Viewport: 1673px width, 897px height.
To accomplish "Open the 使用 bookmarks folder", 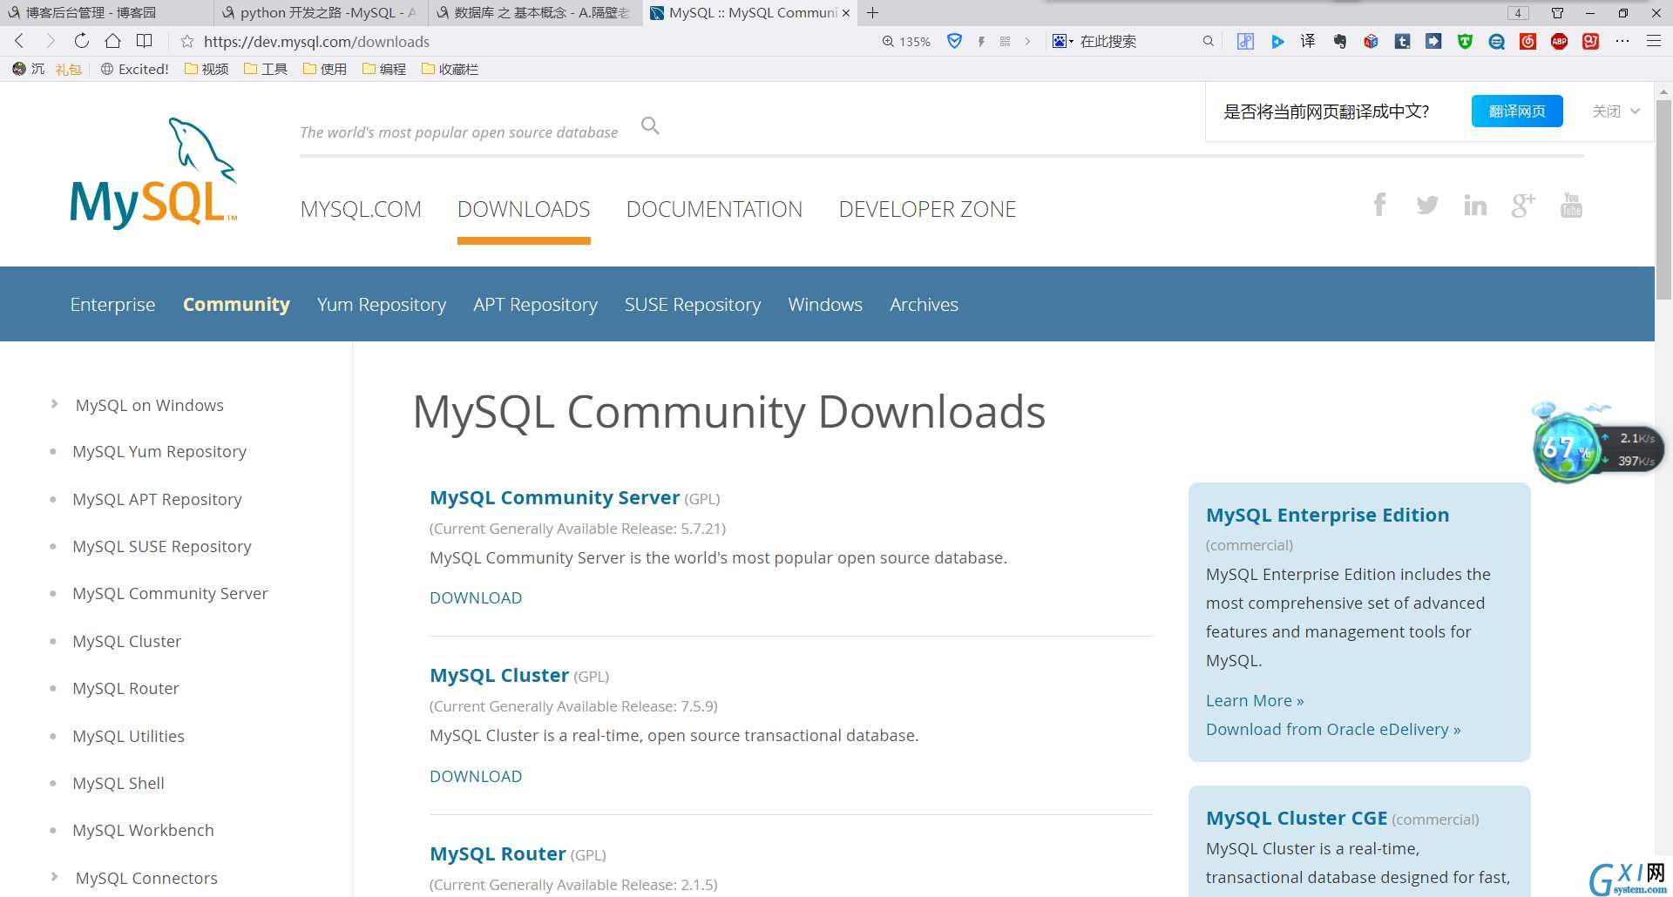I will [x=325, y=69].
